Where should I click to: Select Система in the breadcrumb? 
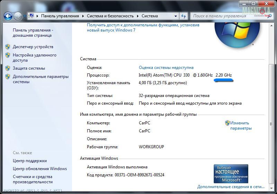(150, 16)
